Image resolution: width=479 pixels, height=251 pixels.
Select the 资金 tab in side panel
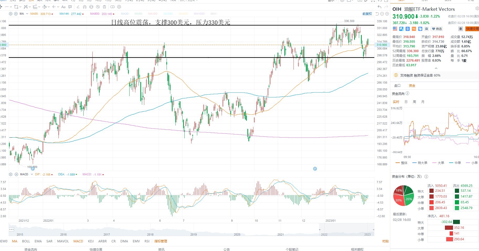pos(412,85)
